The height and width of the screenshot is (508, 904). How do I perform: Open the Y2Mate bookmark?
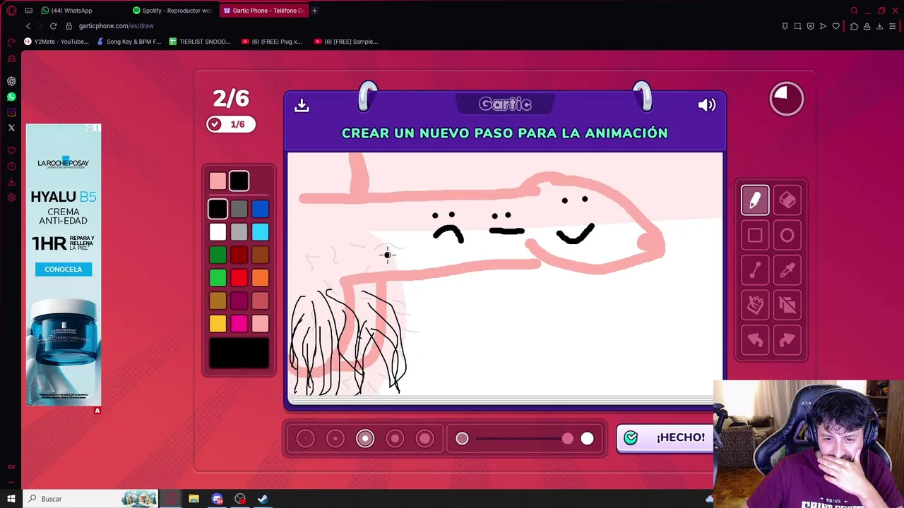tap(56, 42)
